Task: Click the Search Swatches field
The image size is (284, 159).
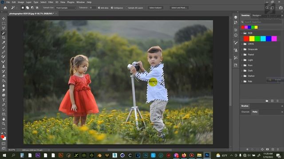Action: coord(263,22)
